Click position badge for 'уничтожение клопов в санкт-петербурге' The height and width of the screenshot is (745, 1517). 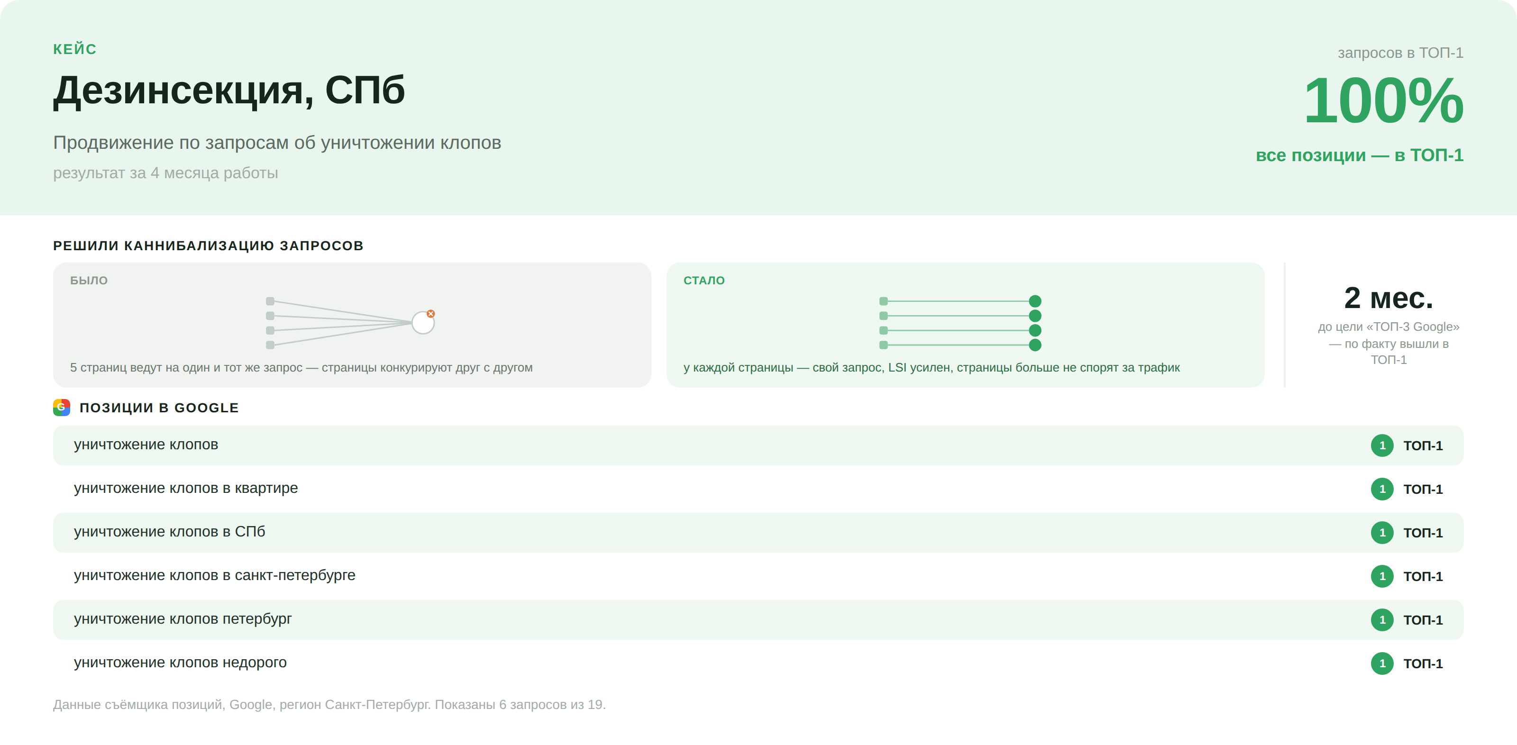point(1382,577)
